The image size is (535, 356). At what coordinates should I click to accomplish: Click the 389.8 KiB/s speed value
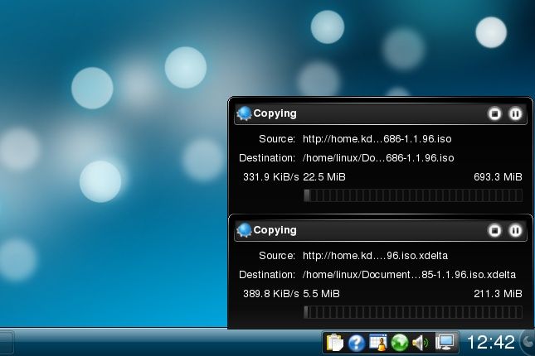(x=271, y=294)
